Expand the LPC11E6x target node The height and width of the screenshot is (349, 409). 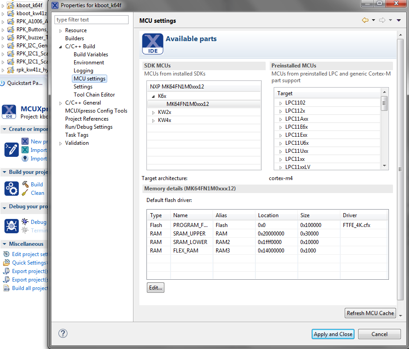[281, 127]
